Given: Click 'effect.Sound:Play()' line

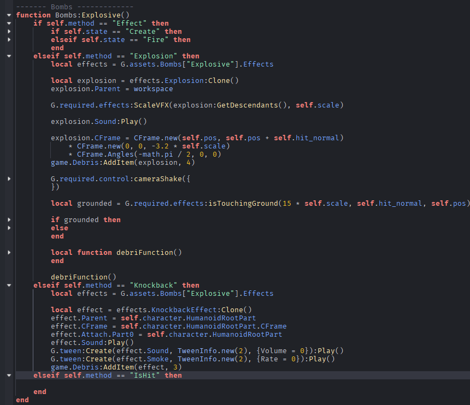Looking at the screenshot, I should (x=92, y=342).
